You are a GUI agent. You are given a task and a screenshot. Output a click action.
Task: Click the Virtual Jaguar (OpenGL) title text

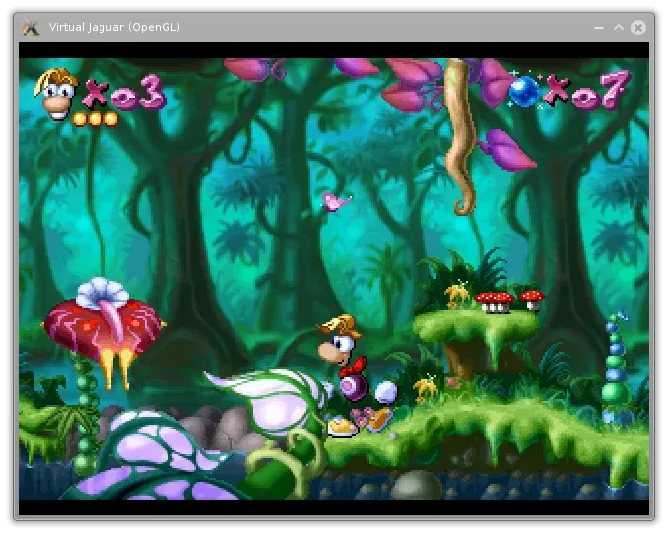(114, 27)
